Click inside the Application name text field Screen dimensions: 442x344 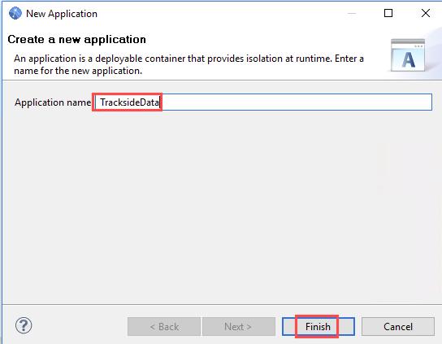point(263,102)
